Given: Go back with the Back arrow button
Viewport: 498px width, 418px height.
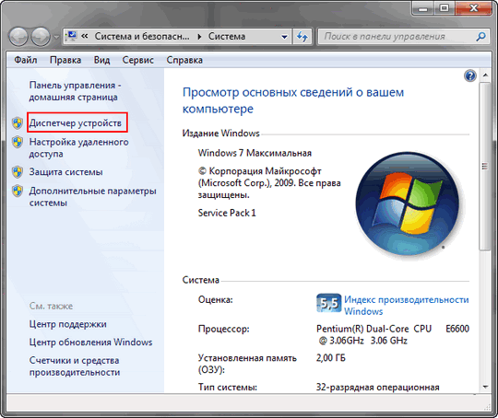Looking at the screenshot, I should (19, 37).
